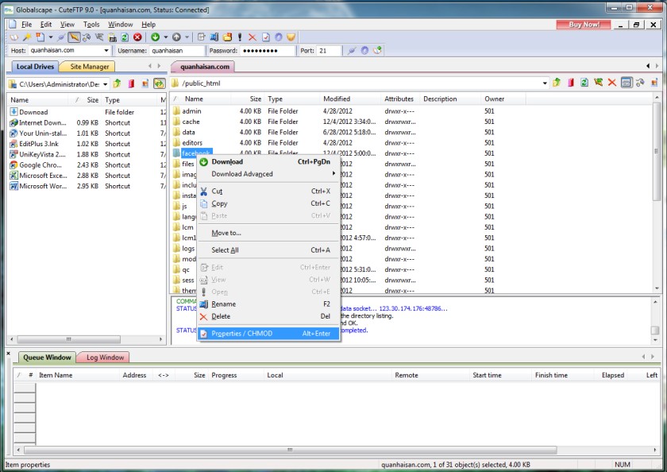
Task: Open the Host address dropdown
Action: pyautogui.click(x=106, y=50)
